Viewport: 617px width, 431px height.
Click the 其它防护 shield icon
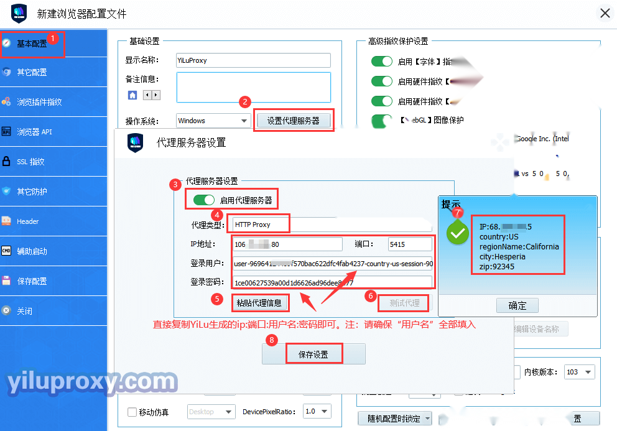coord(6,191)
